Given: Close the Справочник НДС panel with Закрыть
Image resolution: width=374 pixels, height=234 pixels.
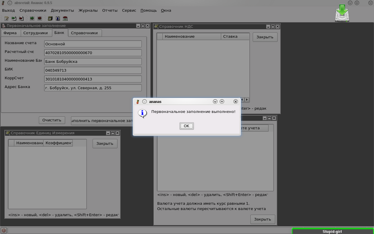Looking at the screenshot, I should click(x=265, y=37).
